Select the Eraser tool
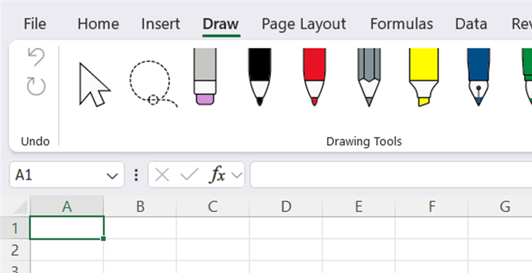This screenshot has height=273, width=532. pyautogui.click(x=204, y=76)
